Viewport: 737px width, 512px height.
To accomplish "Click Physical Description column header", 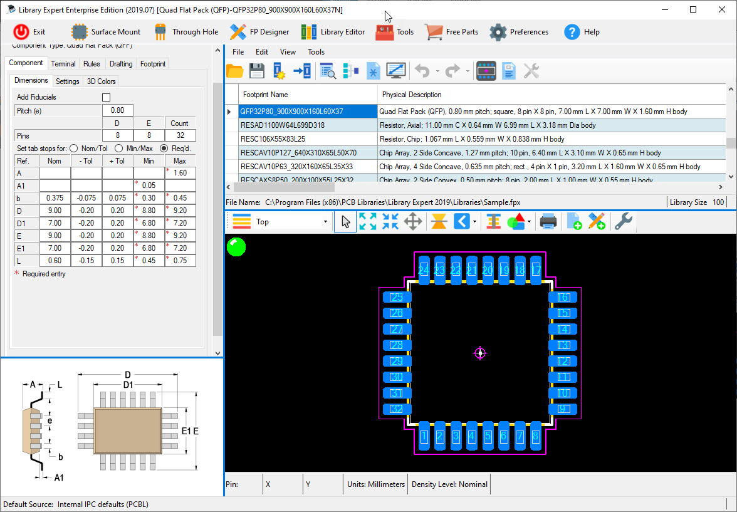I will (551, 95).
